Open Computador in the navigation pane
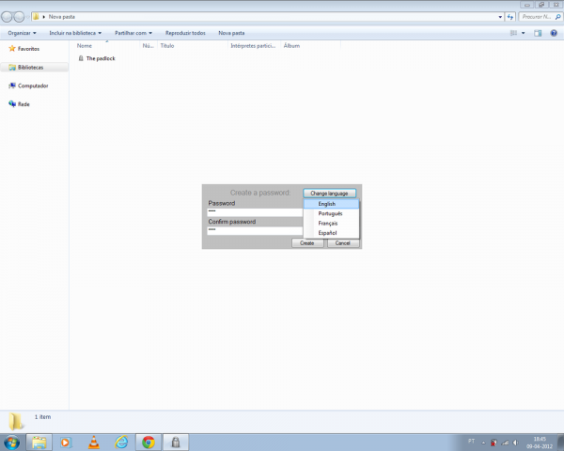This screenshot has height=451, width=564. coord(33,86)
